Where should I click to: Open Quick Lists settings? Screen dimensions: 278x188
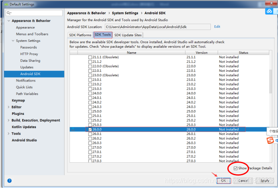point(24,87)
